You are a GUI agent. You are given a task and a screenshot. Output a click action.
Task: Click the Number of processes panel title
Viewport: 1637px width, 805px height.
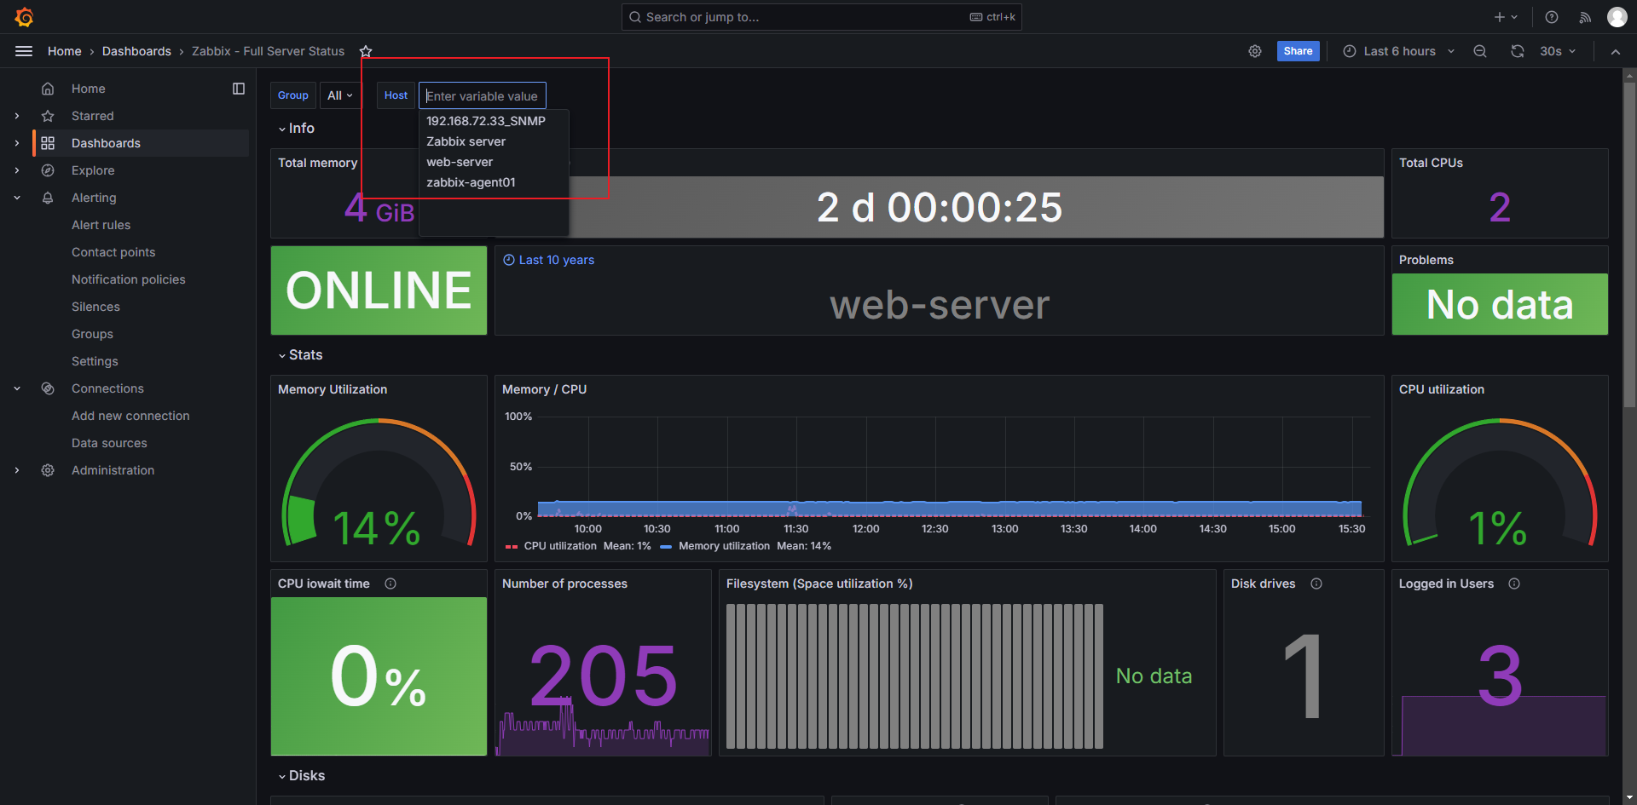(564, 584)
